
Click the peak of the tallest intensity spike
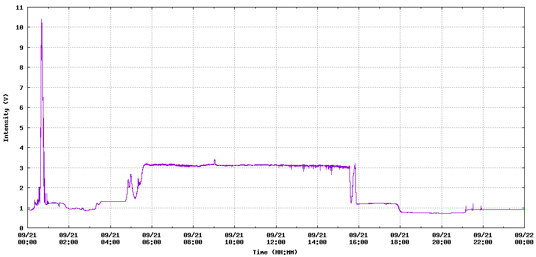click(x=41, y=19)
